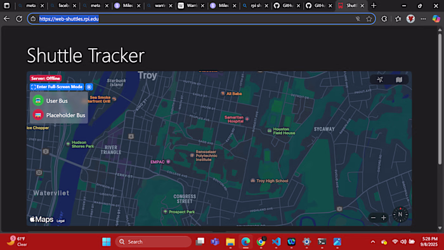Open Google Chrome from the taskbar
The image size is (444, 250).
coord(261,242)
